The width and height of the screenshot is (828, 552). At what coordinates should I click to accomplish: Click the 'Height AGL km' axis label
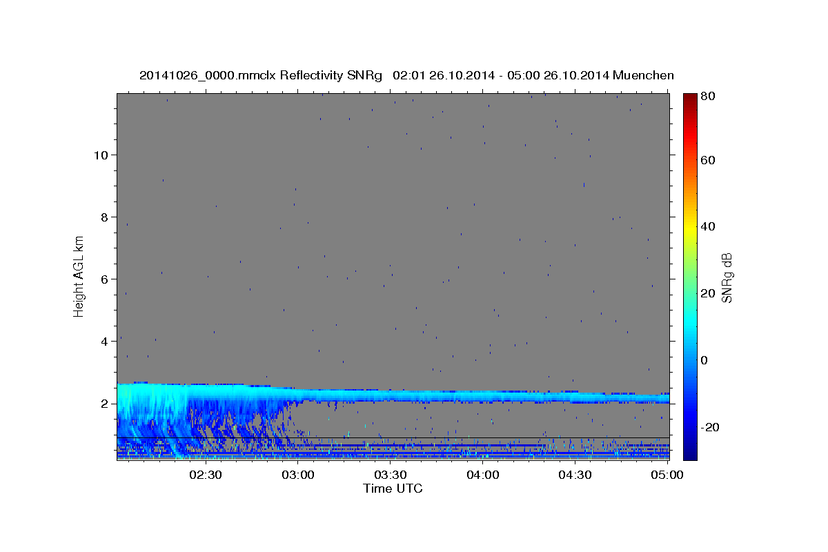coord(79,277)
